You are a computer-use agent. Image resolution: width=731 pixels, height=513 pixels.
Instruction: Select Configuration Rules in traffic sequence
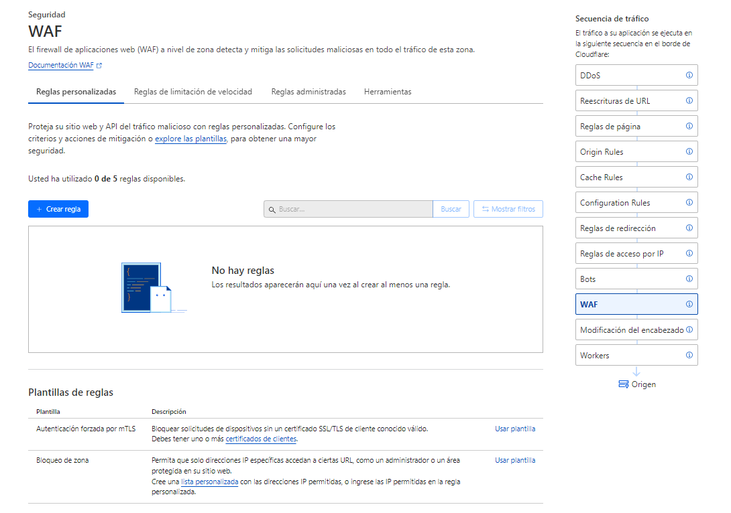point(615,202)
